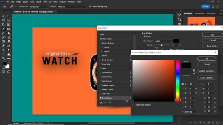Click the hex color input field
This screenshot has width=223, height=125.
coord(191,112)
